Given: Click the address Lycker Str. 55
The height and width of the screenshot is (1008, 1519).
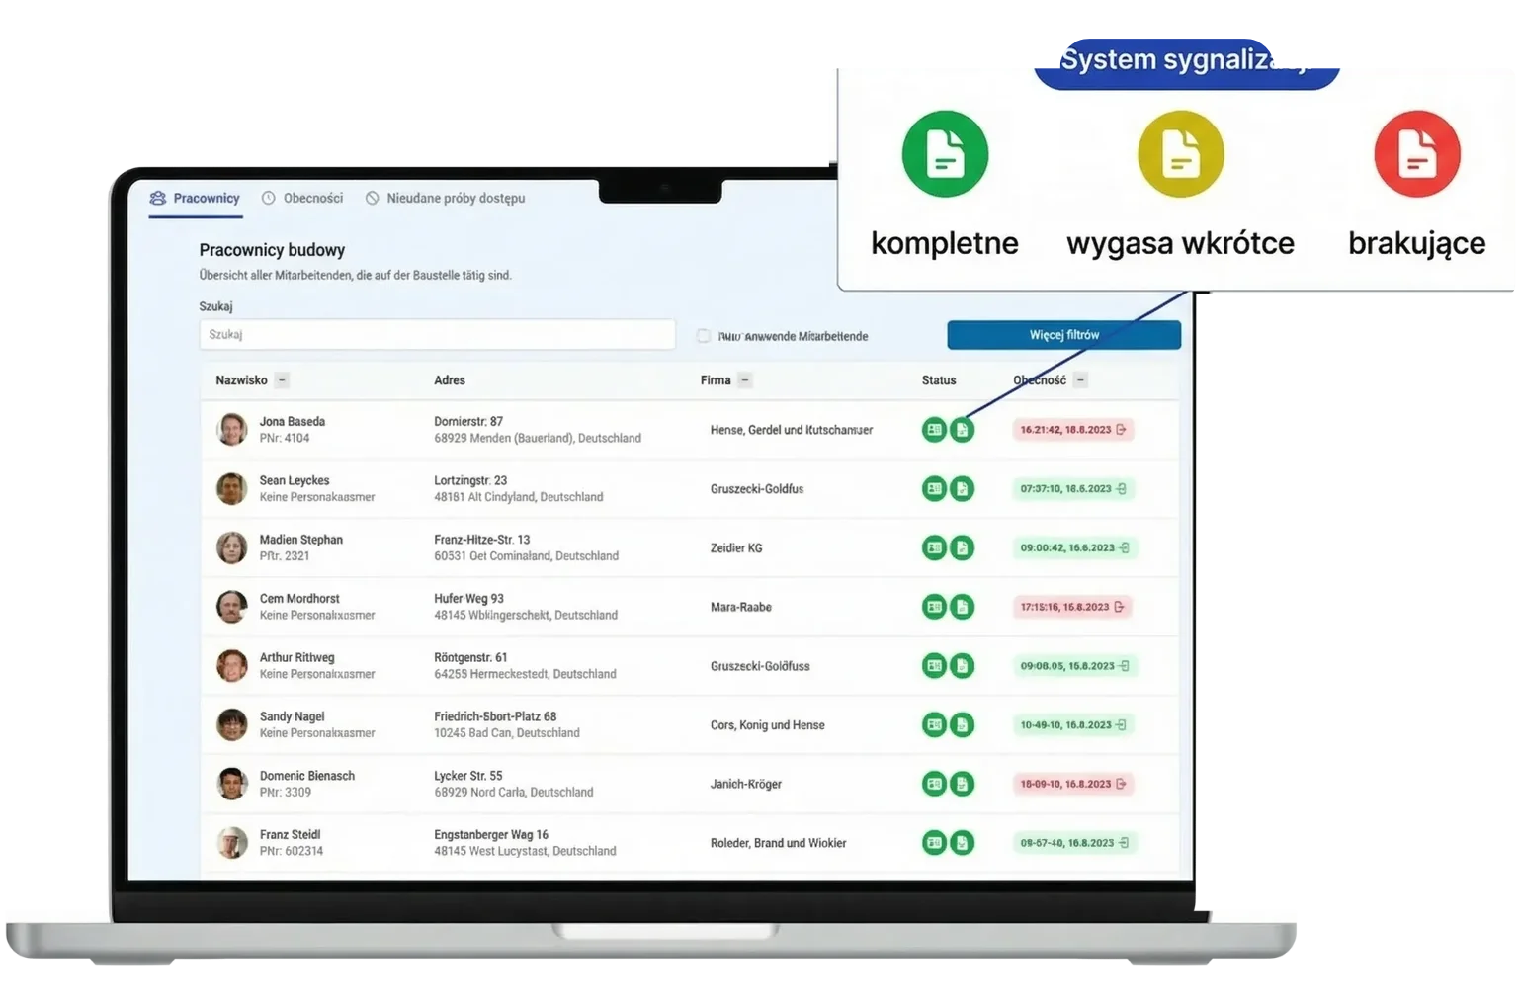Looking at the screenshot, I should [x=467, y=776].
